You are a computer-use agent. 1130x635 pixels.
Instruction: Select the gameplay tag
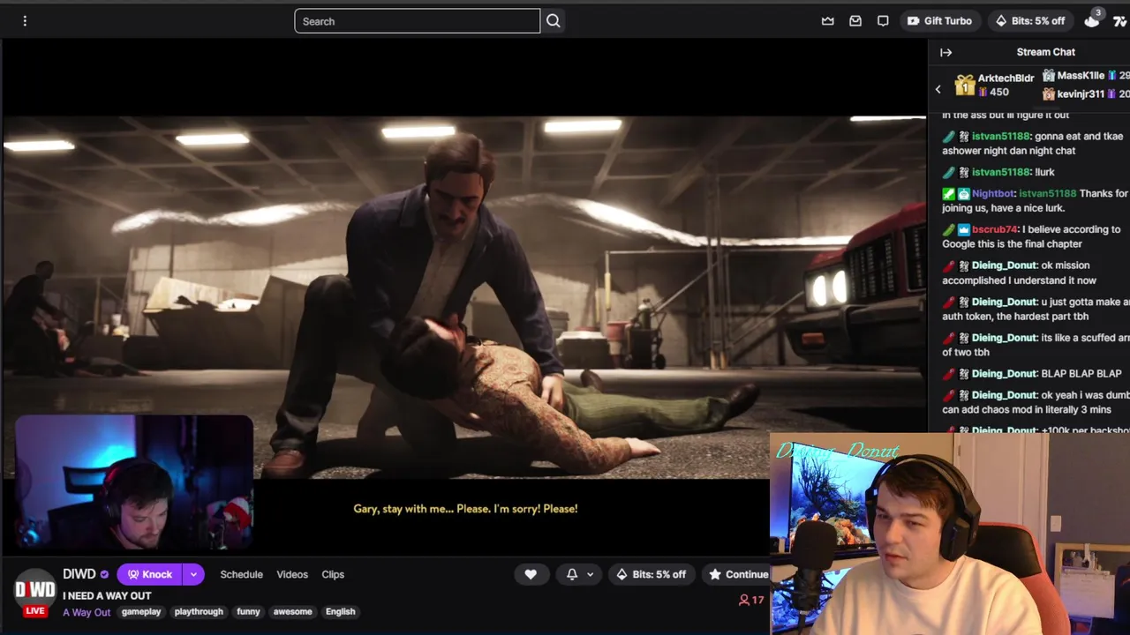(141, 611)
